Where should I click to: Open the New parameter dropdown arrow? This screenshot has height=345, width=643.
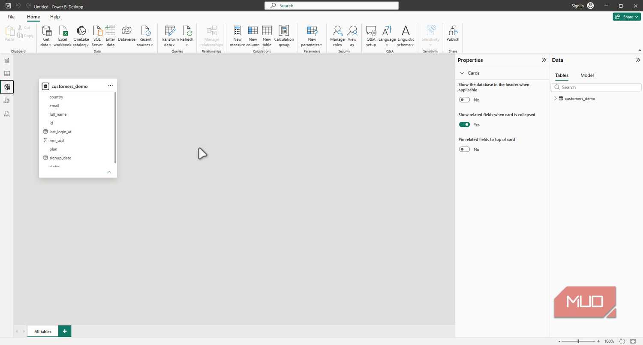pos(321,45)
